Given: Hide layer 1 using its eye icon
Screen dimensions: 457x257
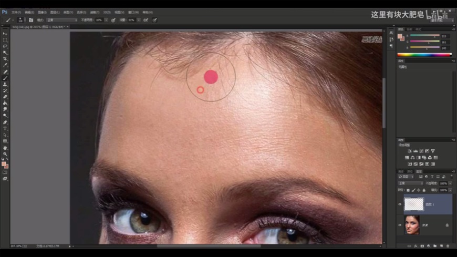Looking at the screenshot, I should coord(400,204).
